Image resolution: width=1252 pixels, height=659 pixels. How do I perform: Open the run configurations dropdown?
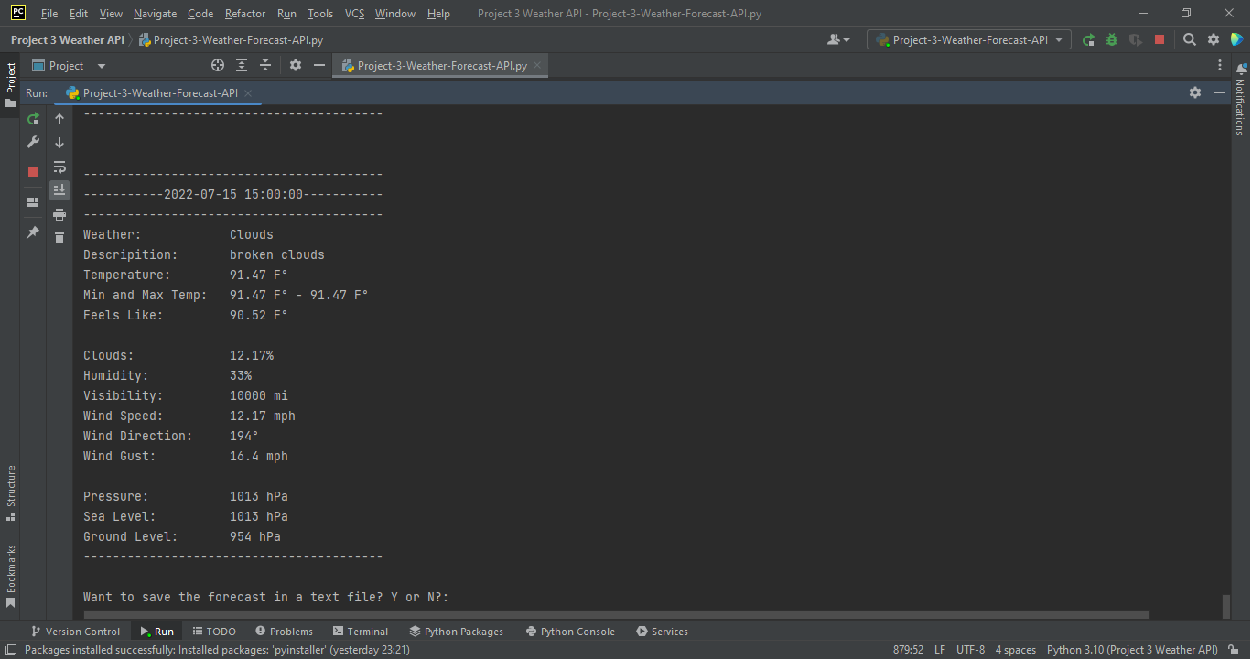coord(967,39)
